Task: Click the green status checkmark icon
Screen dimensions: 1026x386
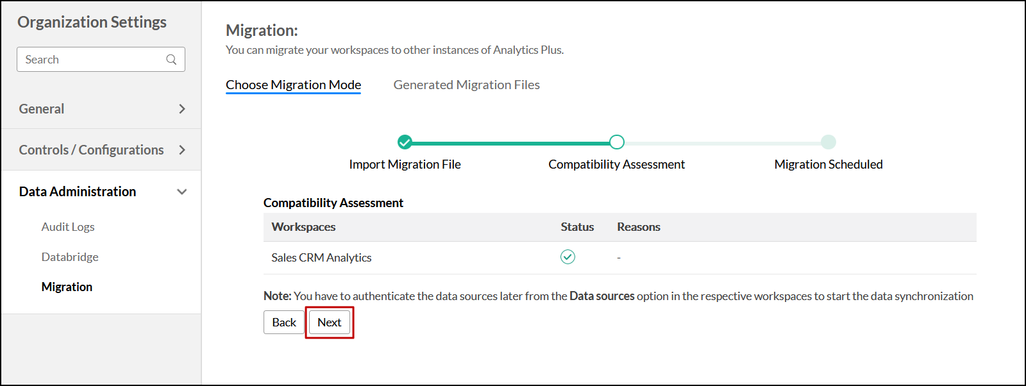Action: point(568,257)
